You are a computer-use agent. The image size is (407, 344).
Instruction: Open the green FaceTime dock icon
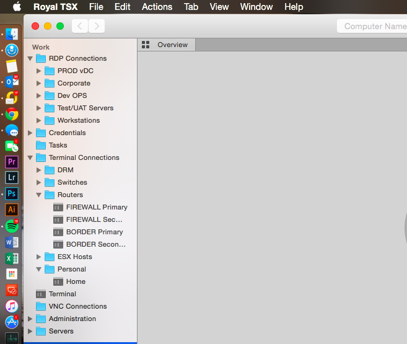tap(12, 146)
